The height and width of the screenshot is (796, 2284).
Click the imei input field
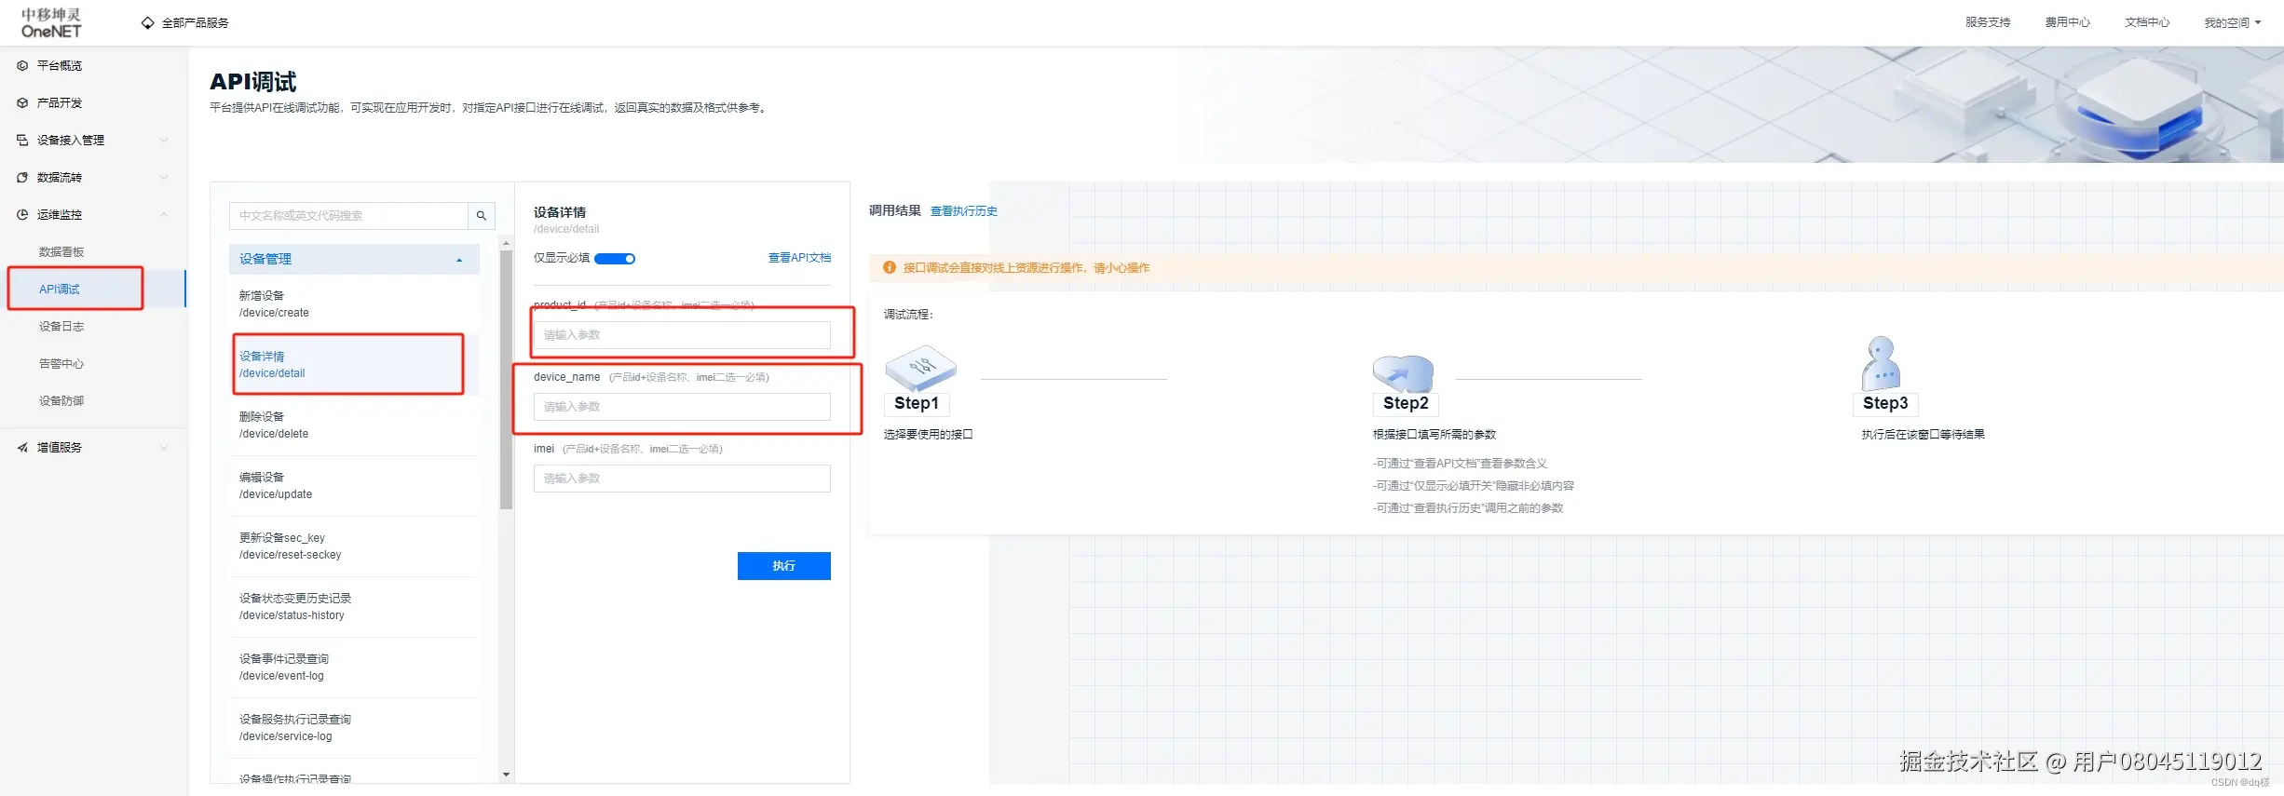point(682,479)
